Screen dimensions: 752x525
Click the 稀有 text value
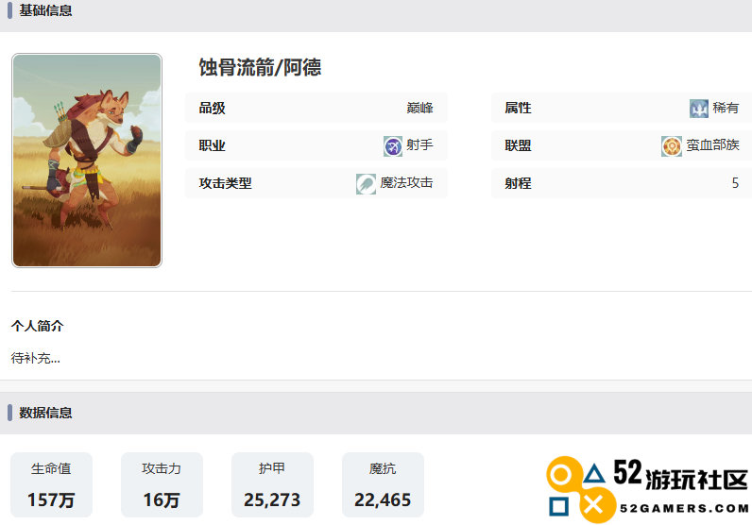pyautogui.click(x=726, y=108)
